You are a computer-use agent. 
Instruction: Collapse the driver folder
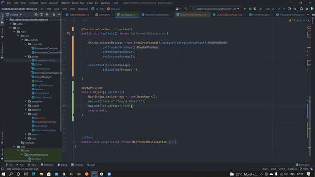[x=26, y=57]
